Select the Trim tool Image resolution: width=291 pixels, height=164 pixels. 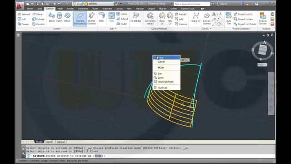[111, 17]
